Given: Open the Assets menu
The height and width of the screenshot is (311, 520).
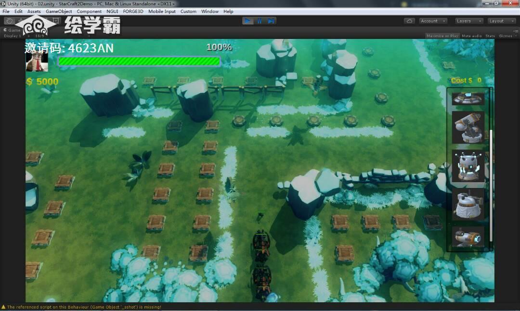Looking at the screenshot, I should point(34,11).
